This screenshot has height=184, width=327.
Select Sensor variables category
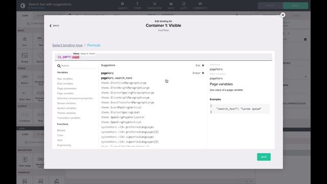click(x=66, y=103)
